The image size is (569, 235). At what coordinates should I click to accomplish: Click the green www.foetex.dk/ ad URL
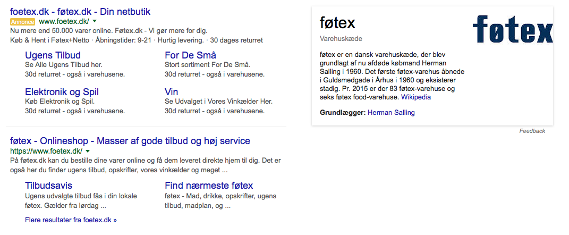pos(64,21)
